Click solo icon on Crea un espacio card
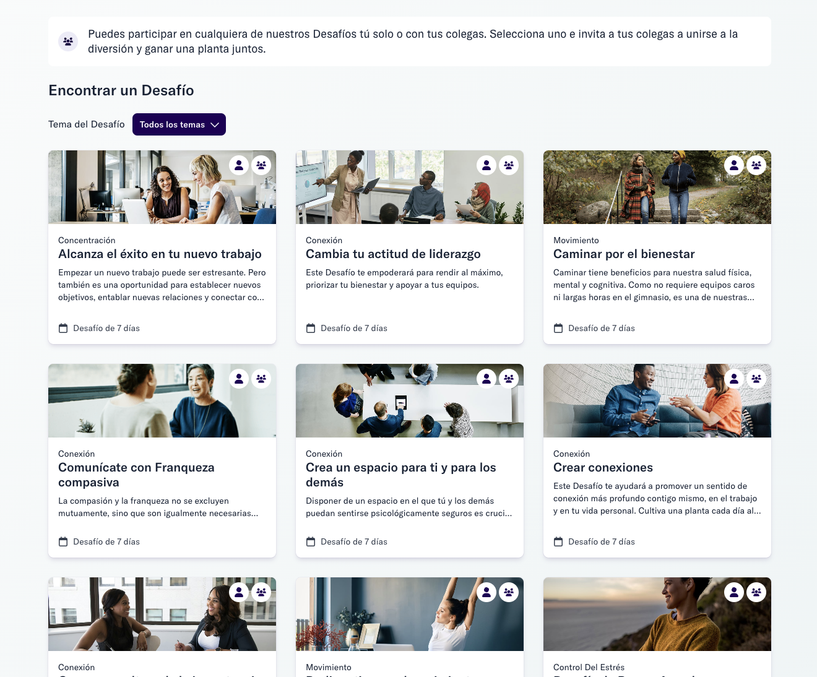This screenshot has width=817, height=677. [486, 379]
